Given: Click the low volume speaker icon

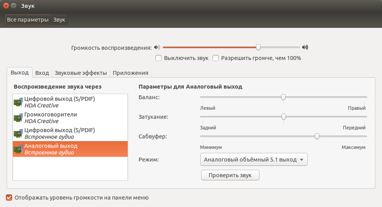Looking at the screenshot, I should 157,47.
